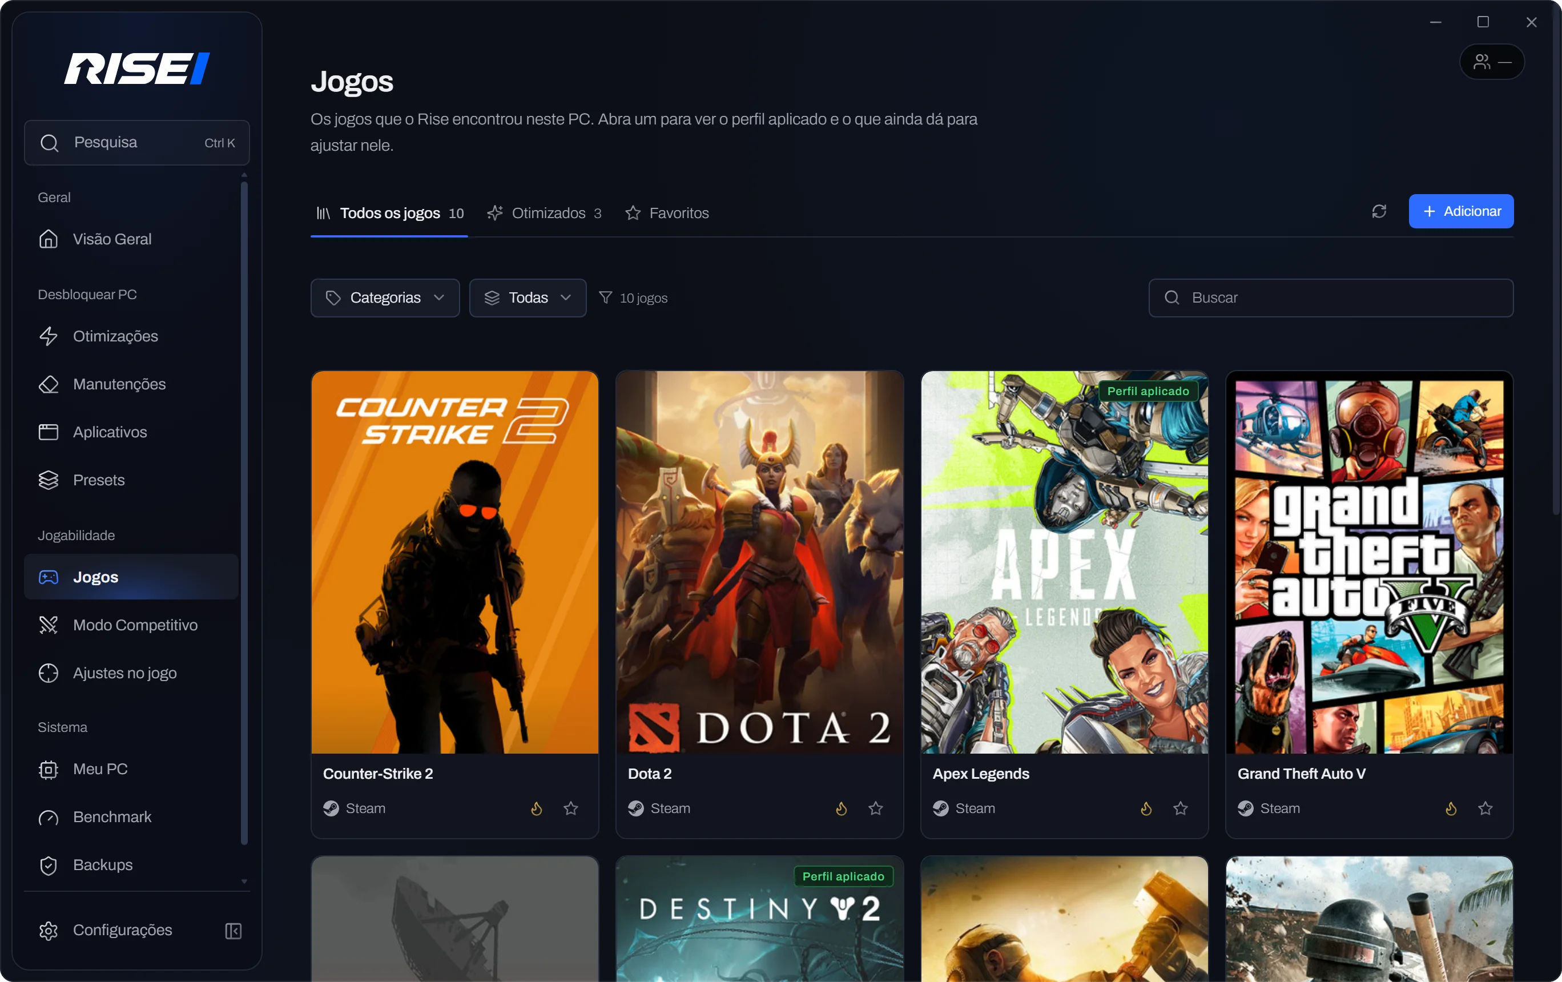
Task: Click Perfil aplicado badge on Destiny 2
Action: coord(843,876)
